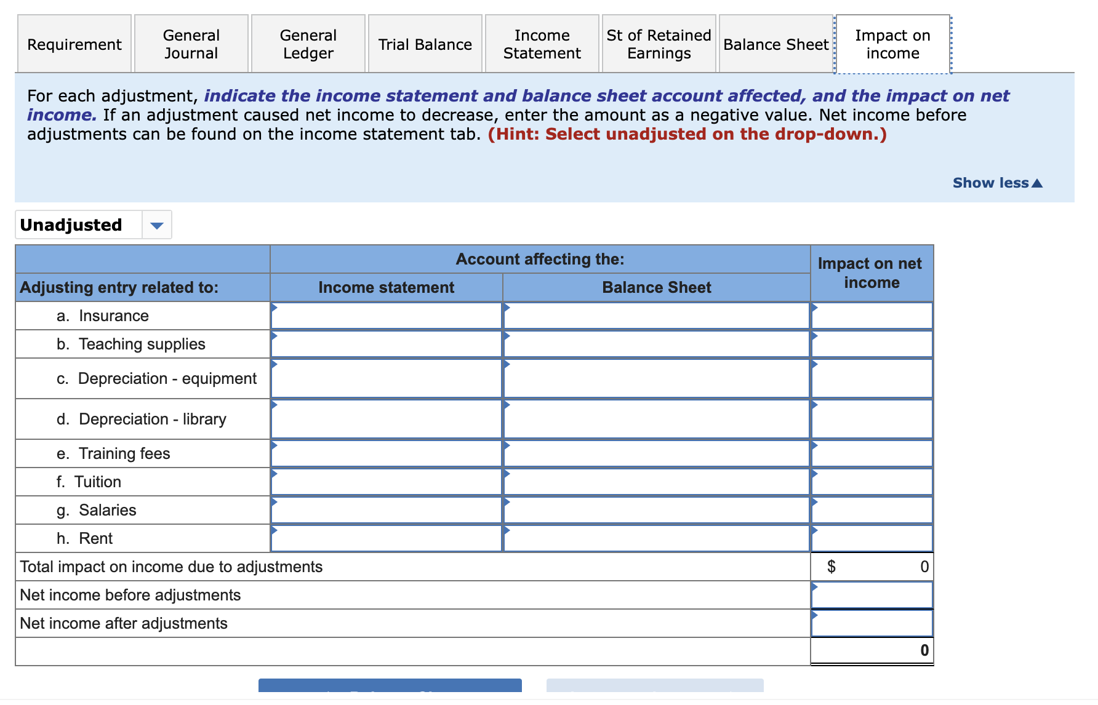
Task: Switch to the General Ledger tab
Action: [308, 44]
